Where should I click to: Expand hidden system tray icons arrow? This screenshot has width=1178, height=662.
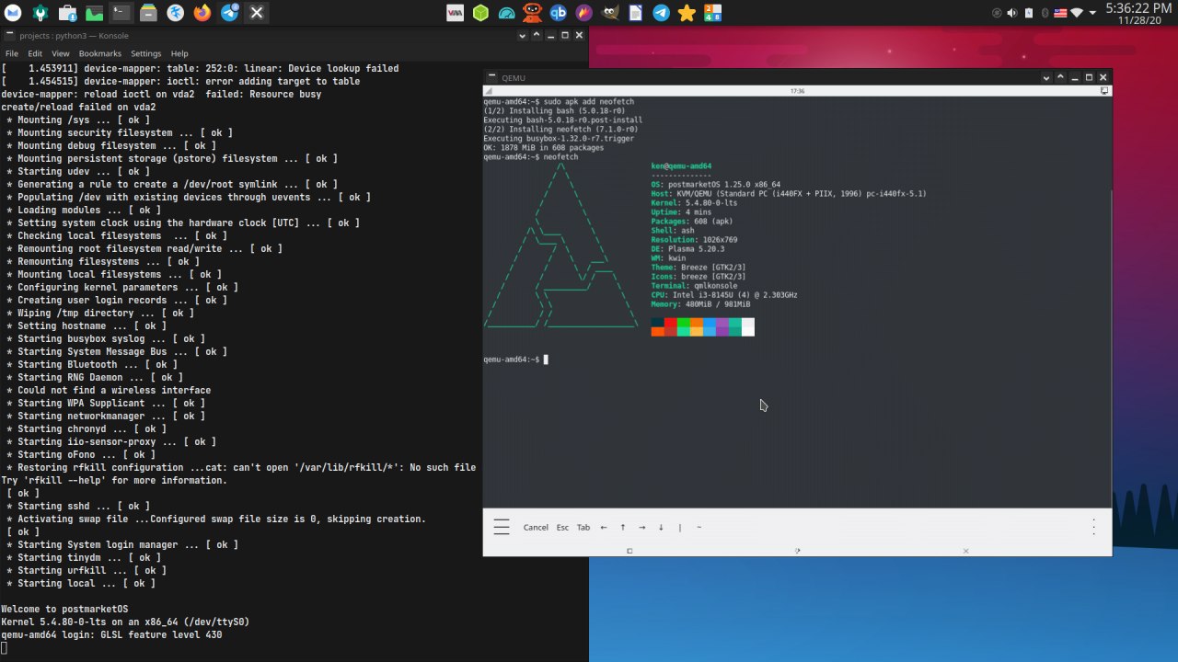(x=1093, y=13)
